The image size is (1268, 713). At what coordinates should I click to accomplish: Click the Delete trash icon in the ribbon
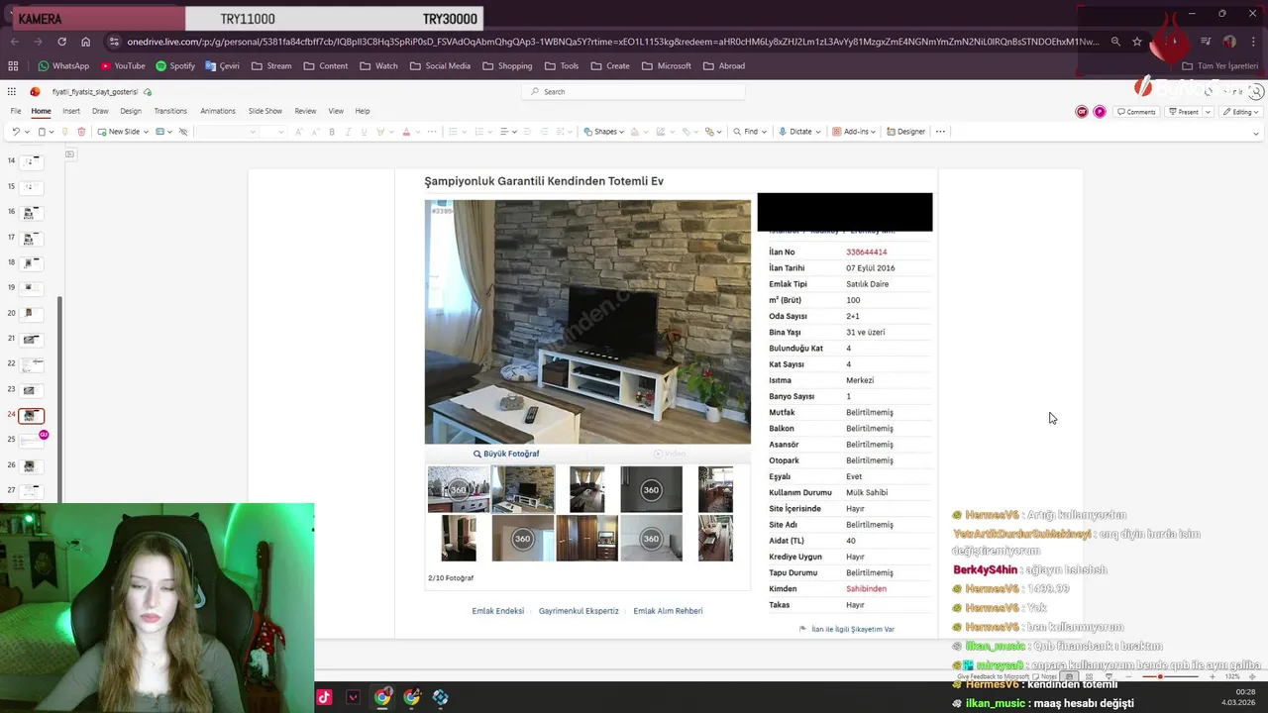[81, 132]
